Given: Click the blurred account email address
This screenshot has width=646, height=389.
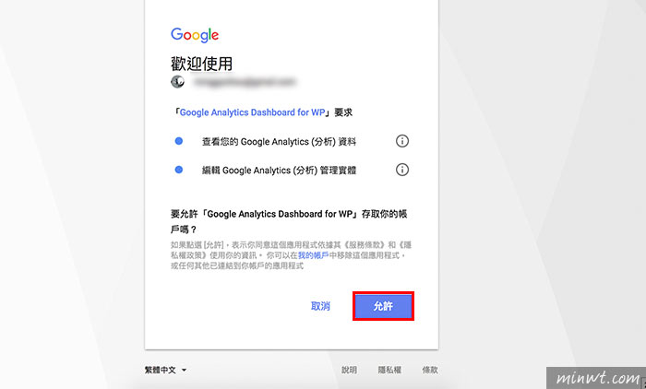Looking at the screenshot, I should 245,82.
